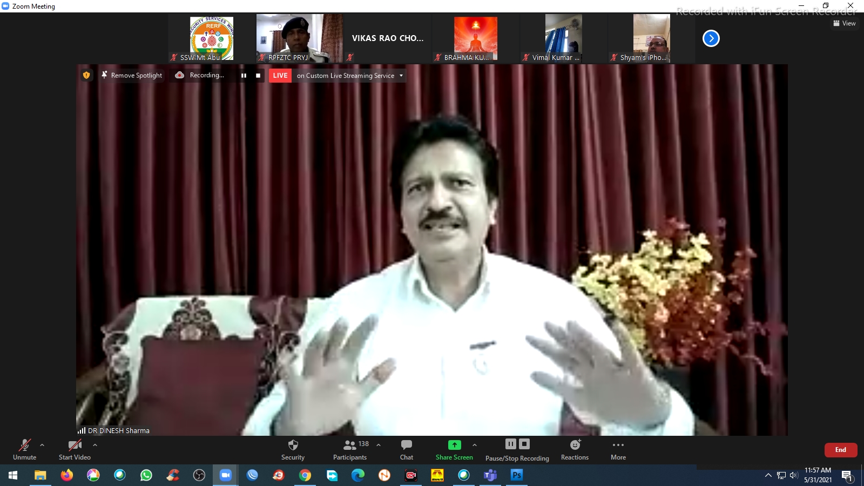The width and height of the screenshot is (864, 486).
Task: Click Remove Spotlight
Action: coord(132,76)
